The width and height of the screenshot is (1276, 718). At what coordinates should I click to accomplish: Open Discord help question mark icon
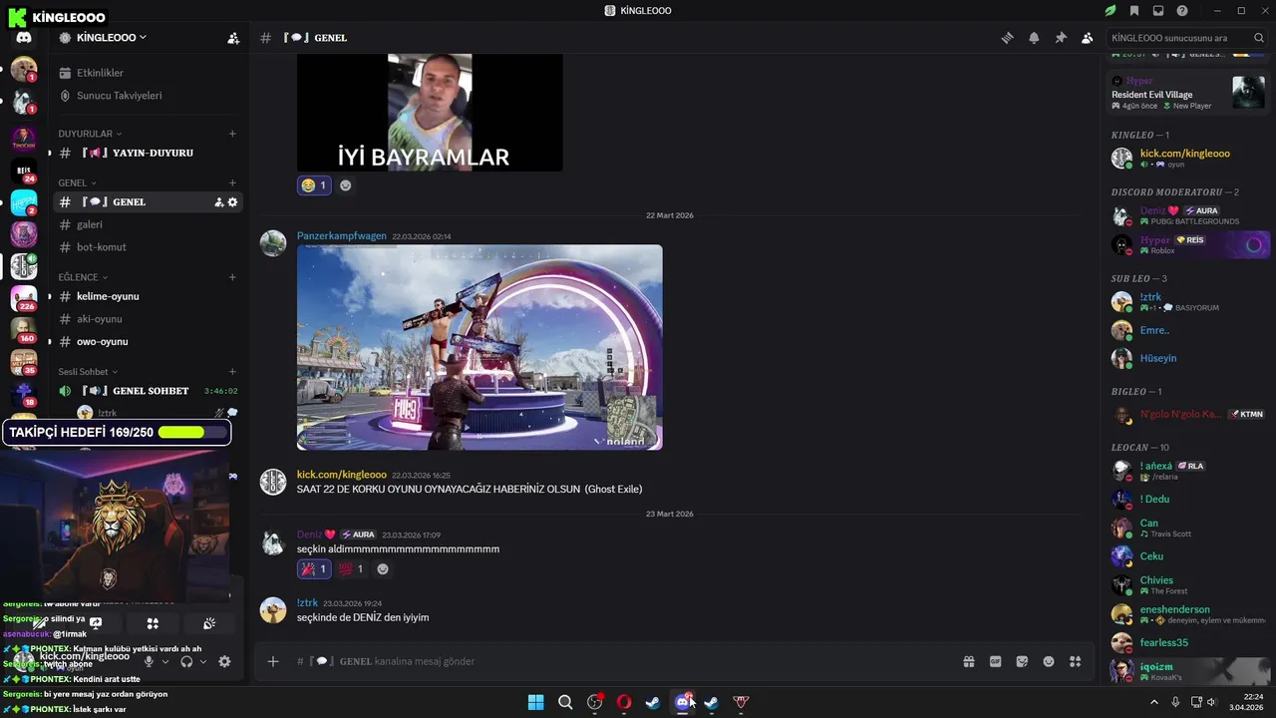pyautogui.click(x=1182, y=11)
